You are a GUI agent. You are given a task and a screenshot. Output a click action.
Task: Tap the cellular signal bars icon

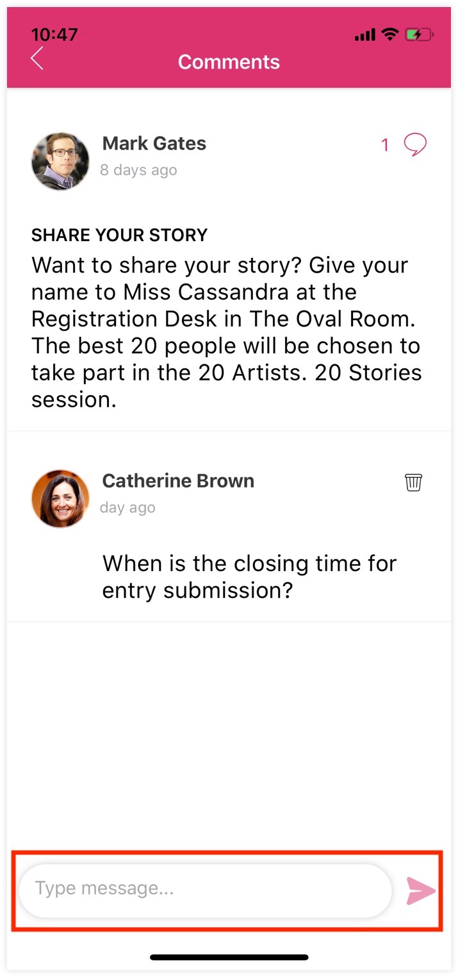click(x=364, y=35)
